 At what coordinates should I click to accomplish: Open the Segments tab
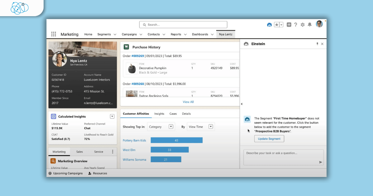click(x=104, y=34)
